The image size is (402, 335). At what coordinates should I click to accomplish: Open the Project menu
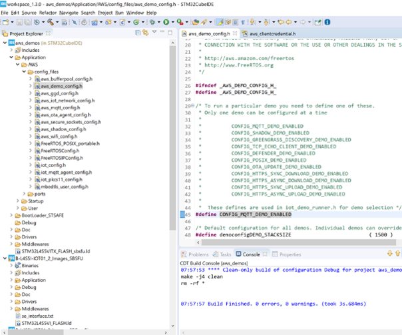click(x=105, y=13)
